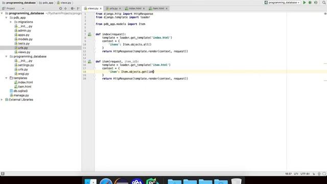Toggle tool window buttons icon bottom-left
327x184 pixels.
pyautogui.click(x=3, y=174)
